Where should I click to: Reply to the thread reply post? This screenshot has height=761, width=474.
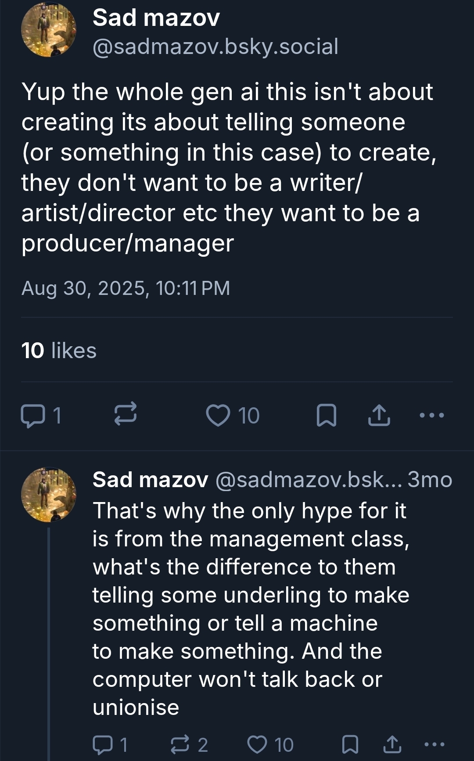[x=103, y=745]
